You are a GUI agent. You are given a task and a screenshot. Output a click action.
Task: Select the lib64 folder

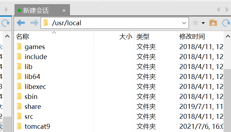32,76
